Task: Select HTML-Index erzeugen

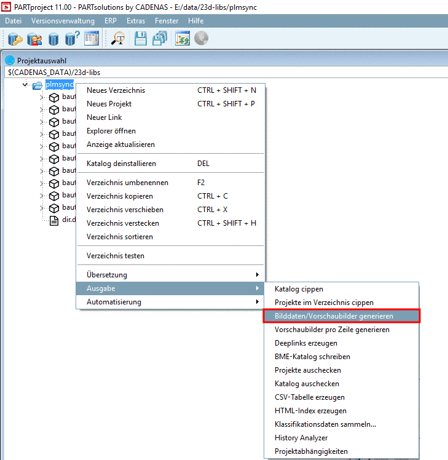Action: point(342,410)
